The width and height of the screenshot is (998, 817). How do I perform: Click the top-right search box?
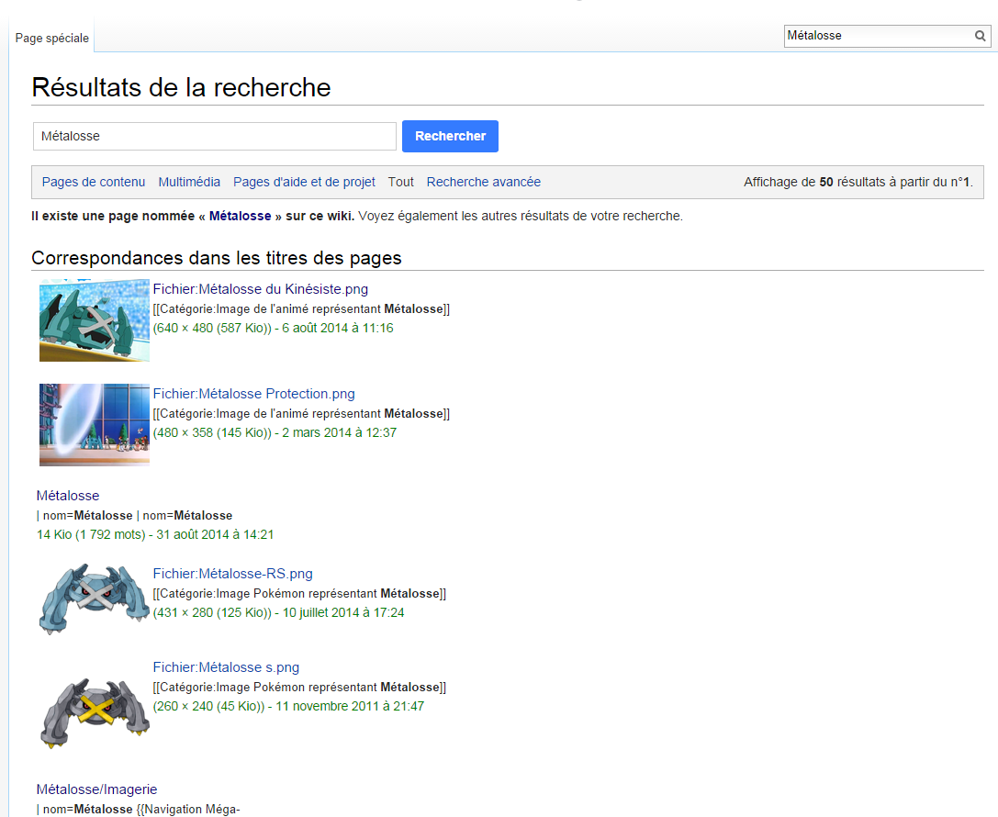[x=878, y=36]
